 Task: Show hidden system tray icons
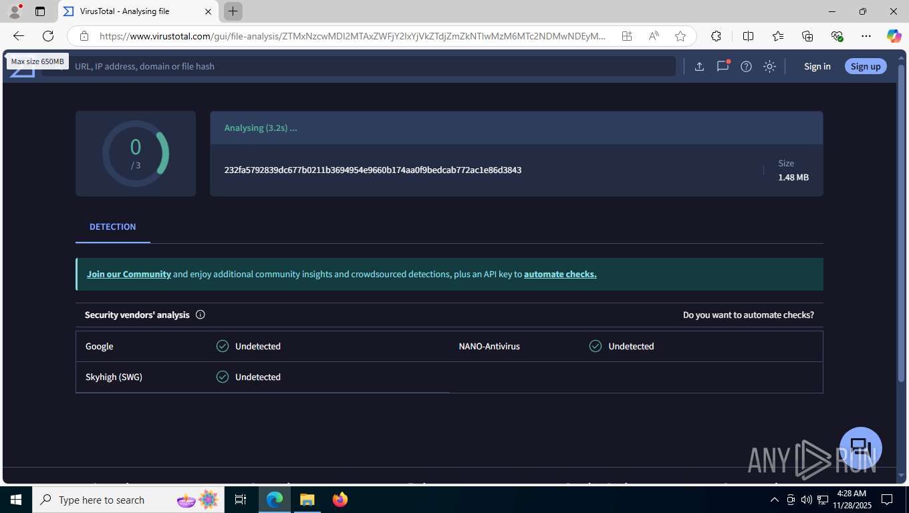point(775,500)
